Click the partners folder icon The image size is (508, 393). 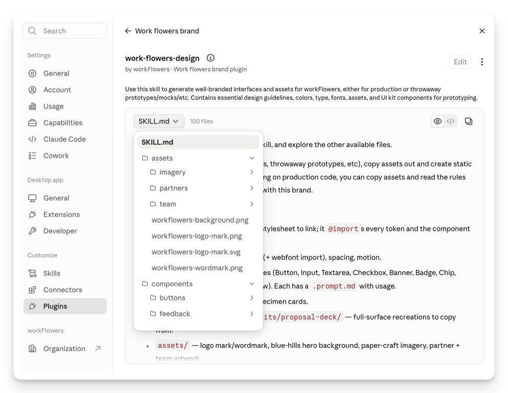coord(153,188)
